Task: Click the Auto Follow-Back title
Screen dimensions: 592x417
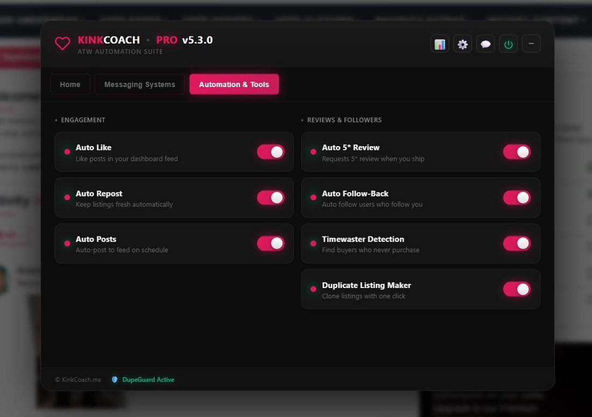Action: 355,193
